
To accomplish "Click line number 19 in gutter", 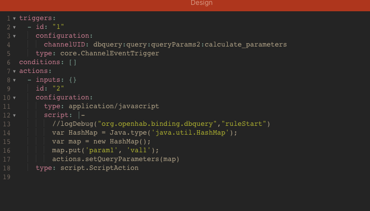I will (x=6, y=177).
